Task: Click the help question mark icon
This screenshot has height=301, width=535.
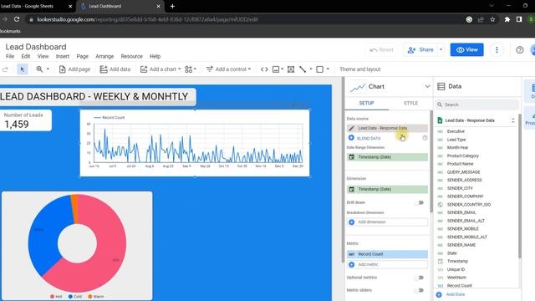Action: (520, 50)
